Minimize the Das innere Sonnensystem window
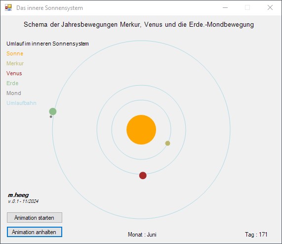Screen dimensions: 282x244 click(225, 7)
